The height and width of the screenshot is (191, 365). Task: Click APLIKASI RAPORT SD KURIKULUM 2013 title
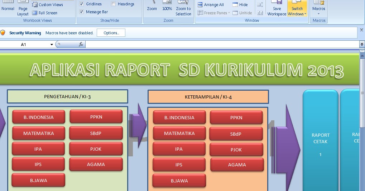coord(187,70)
